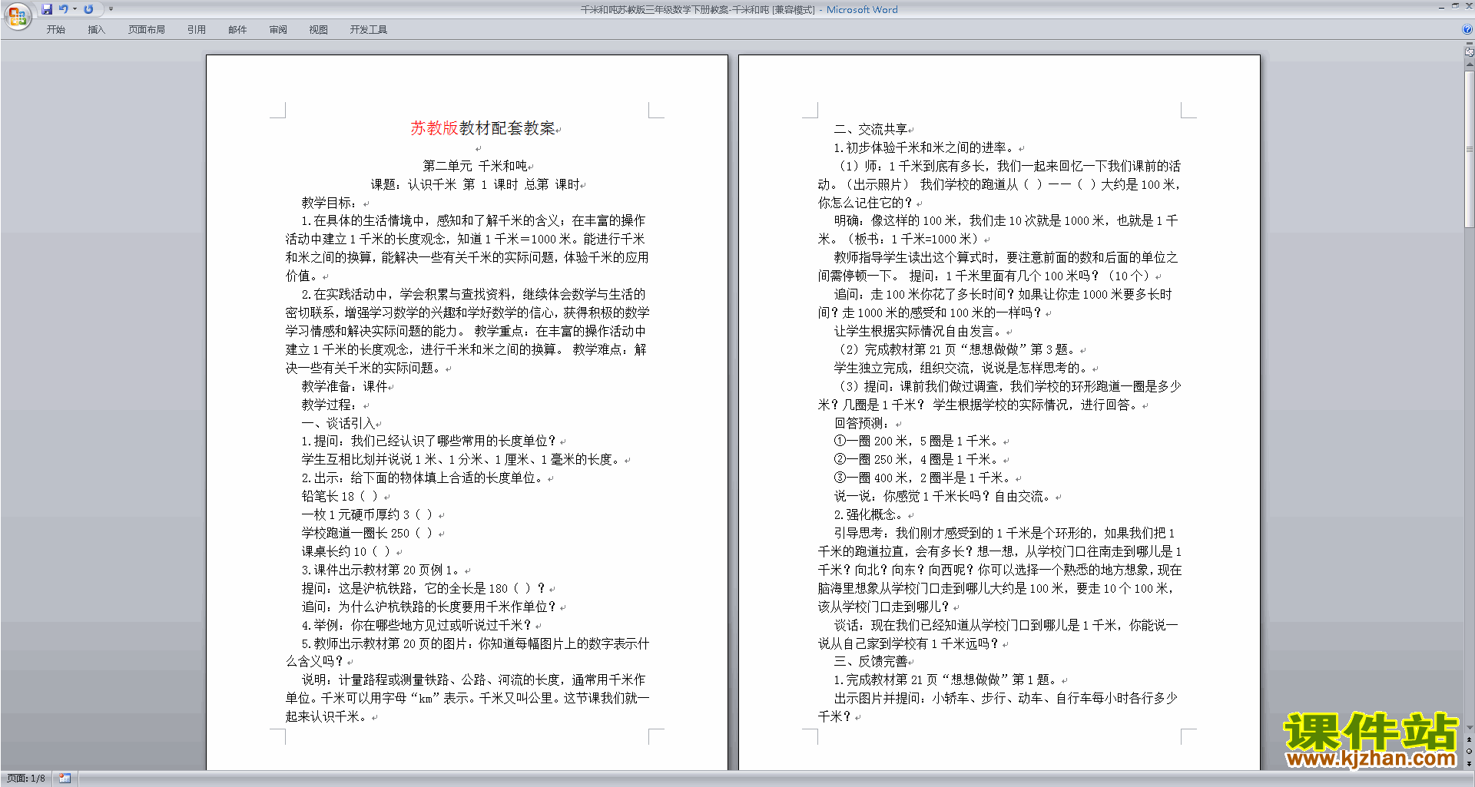This screenshot has width=1475, height=787.
Task: Click the 教学准备：课件 line
Action: (x=344, y=386)
